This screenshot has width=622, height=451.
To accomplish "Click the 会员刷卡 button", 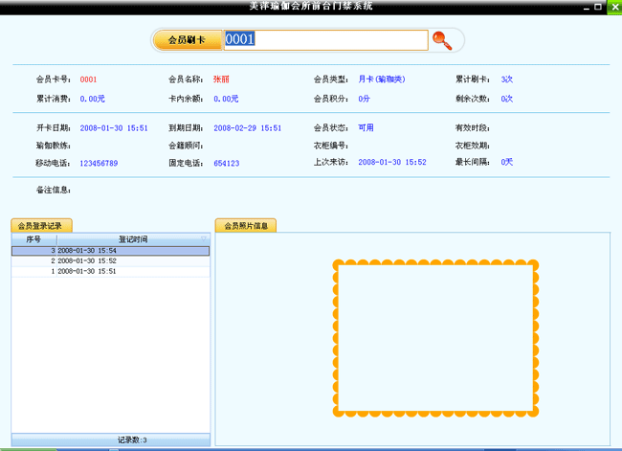I will [188, 40].
